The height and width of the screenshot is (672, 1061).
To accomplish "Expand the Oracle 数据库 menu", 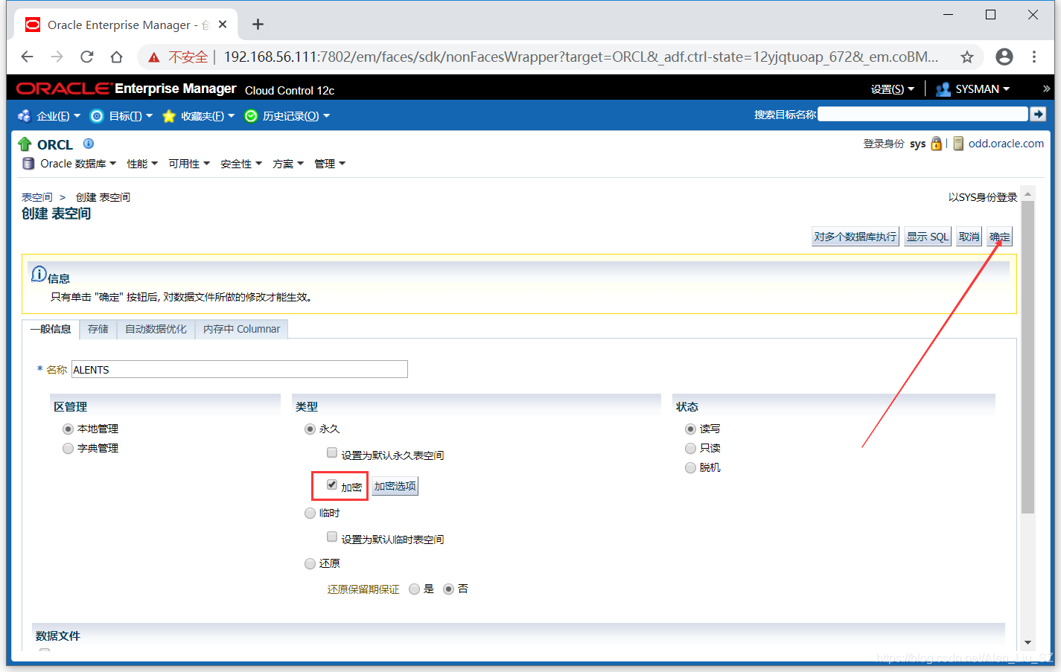I will [x=77, y=164].
